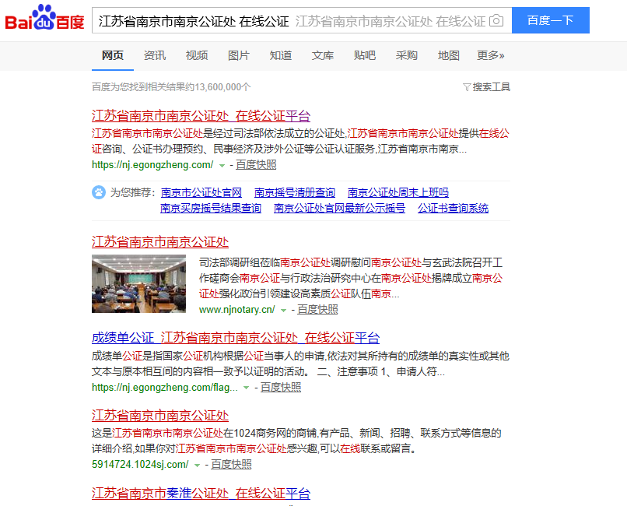
Task: Open suggested search 南京摇号清册查询
Action: tap(295, 192)
